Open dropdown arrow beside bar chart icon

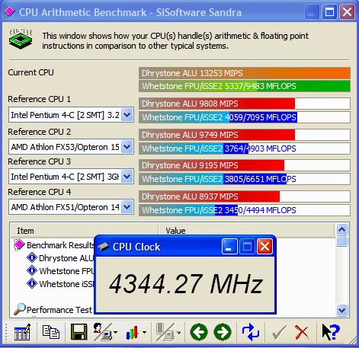144,332
